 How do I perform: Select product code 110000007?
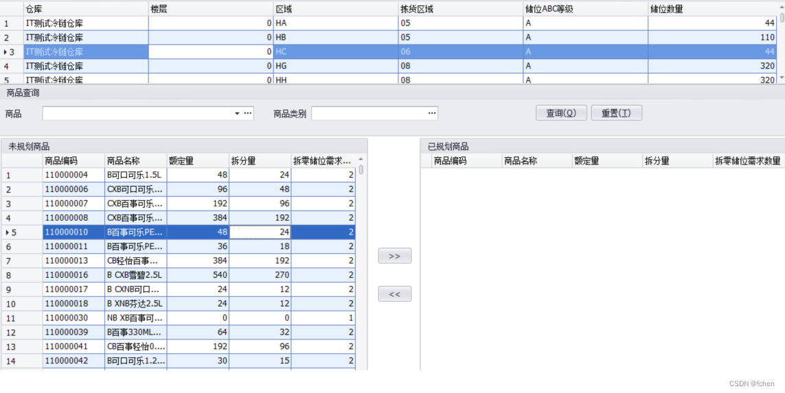point(73,204)
